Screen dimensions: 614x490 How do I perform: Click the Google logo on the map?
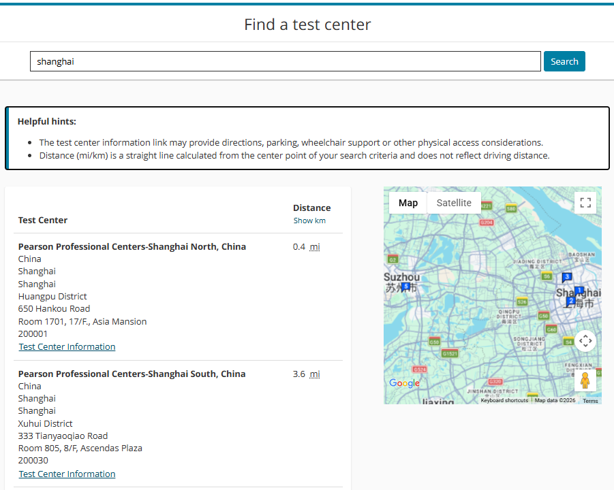click(x=404, y=383)
